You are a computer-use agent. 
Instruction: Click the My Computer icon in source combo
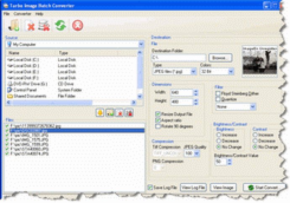click(x=9, y=44)
